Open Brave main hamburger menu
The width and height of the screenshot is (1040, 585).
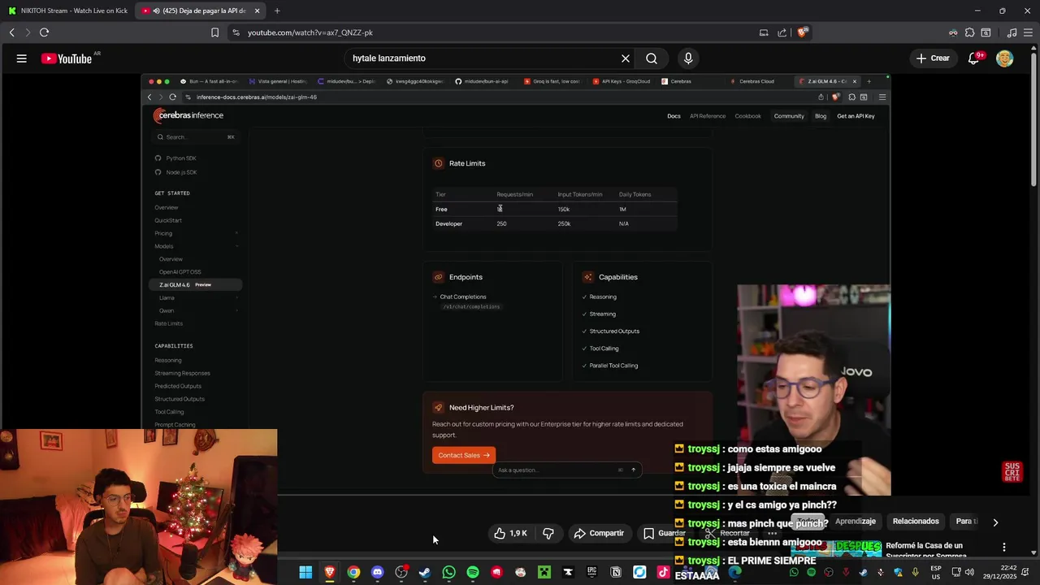1028,32
